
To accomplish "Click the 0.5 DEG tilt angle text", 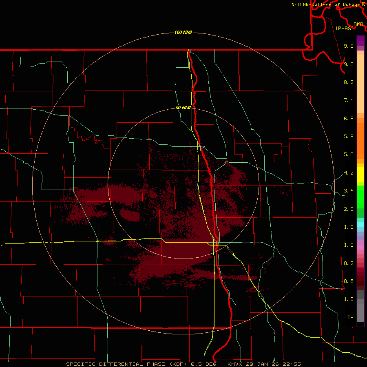I will (x=205, y=364).
